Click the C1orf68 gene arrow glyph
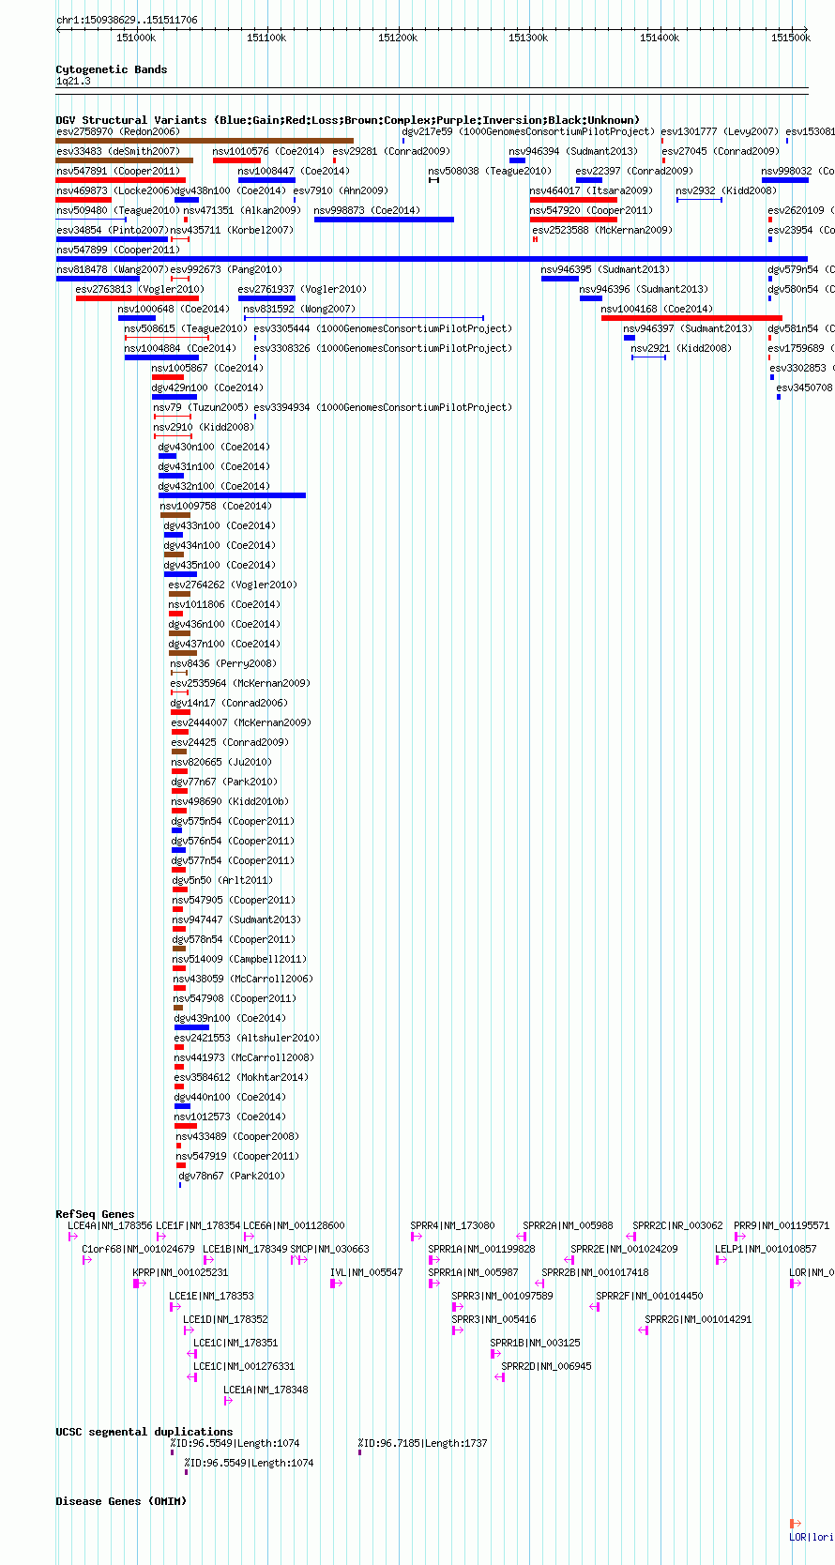Screen dimensions: 835x1565 click(86, 1260)
